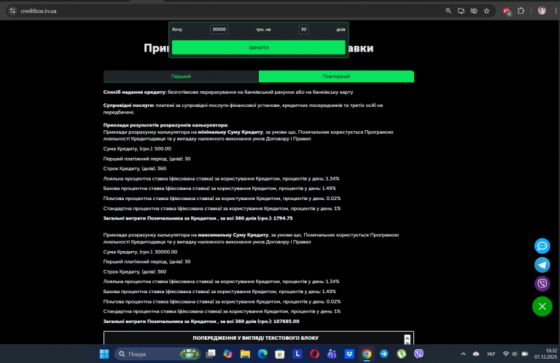Switch the УКР keyboard language
Viewport: 560px width, 363px height.
pos(491,354)
